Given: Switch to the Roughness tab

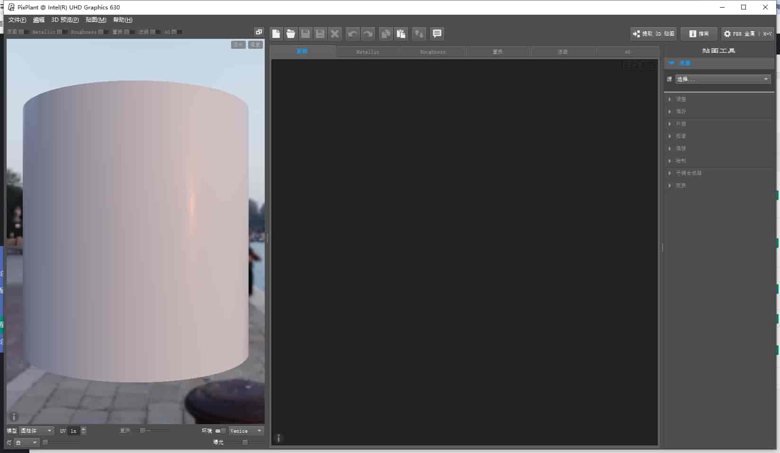Looking at the screenshot, I should 433,52.
